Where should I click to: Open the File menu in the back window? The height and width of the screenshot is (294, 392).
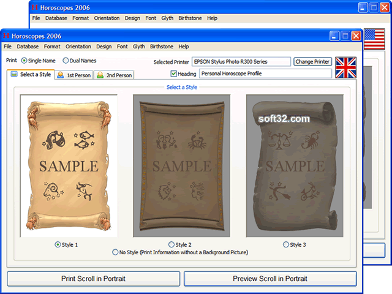coord(36,18)
